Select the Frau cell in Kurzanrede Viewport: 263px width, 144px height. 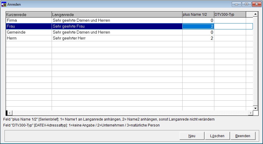[29, 26]
